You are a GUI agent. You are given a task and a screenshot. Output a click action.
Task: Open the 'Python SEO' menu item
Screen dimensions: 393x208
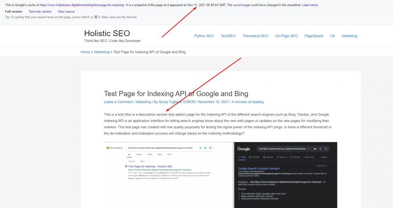204,36
